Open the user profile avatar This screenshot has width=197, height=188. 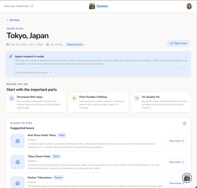pyautogui.click(x=189, y=6)
